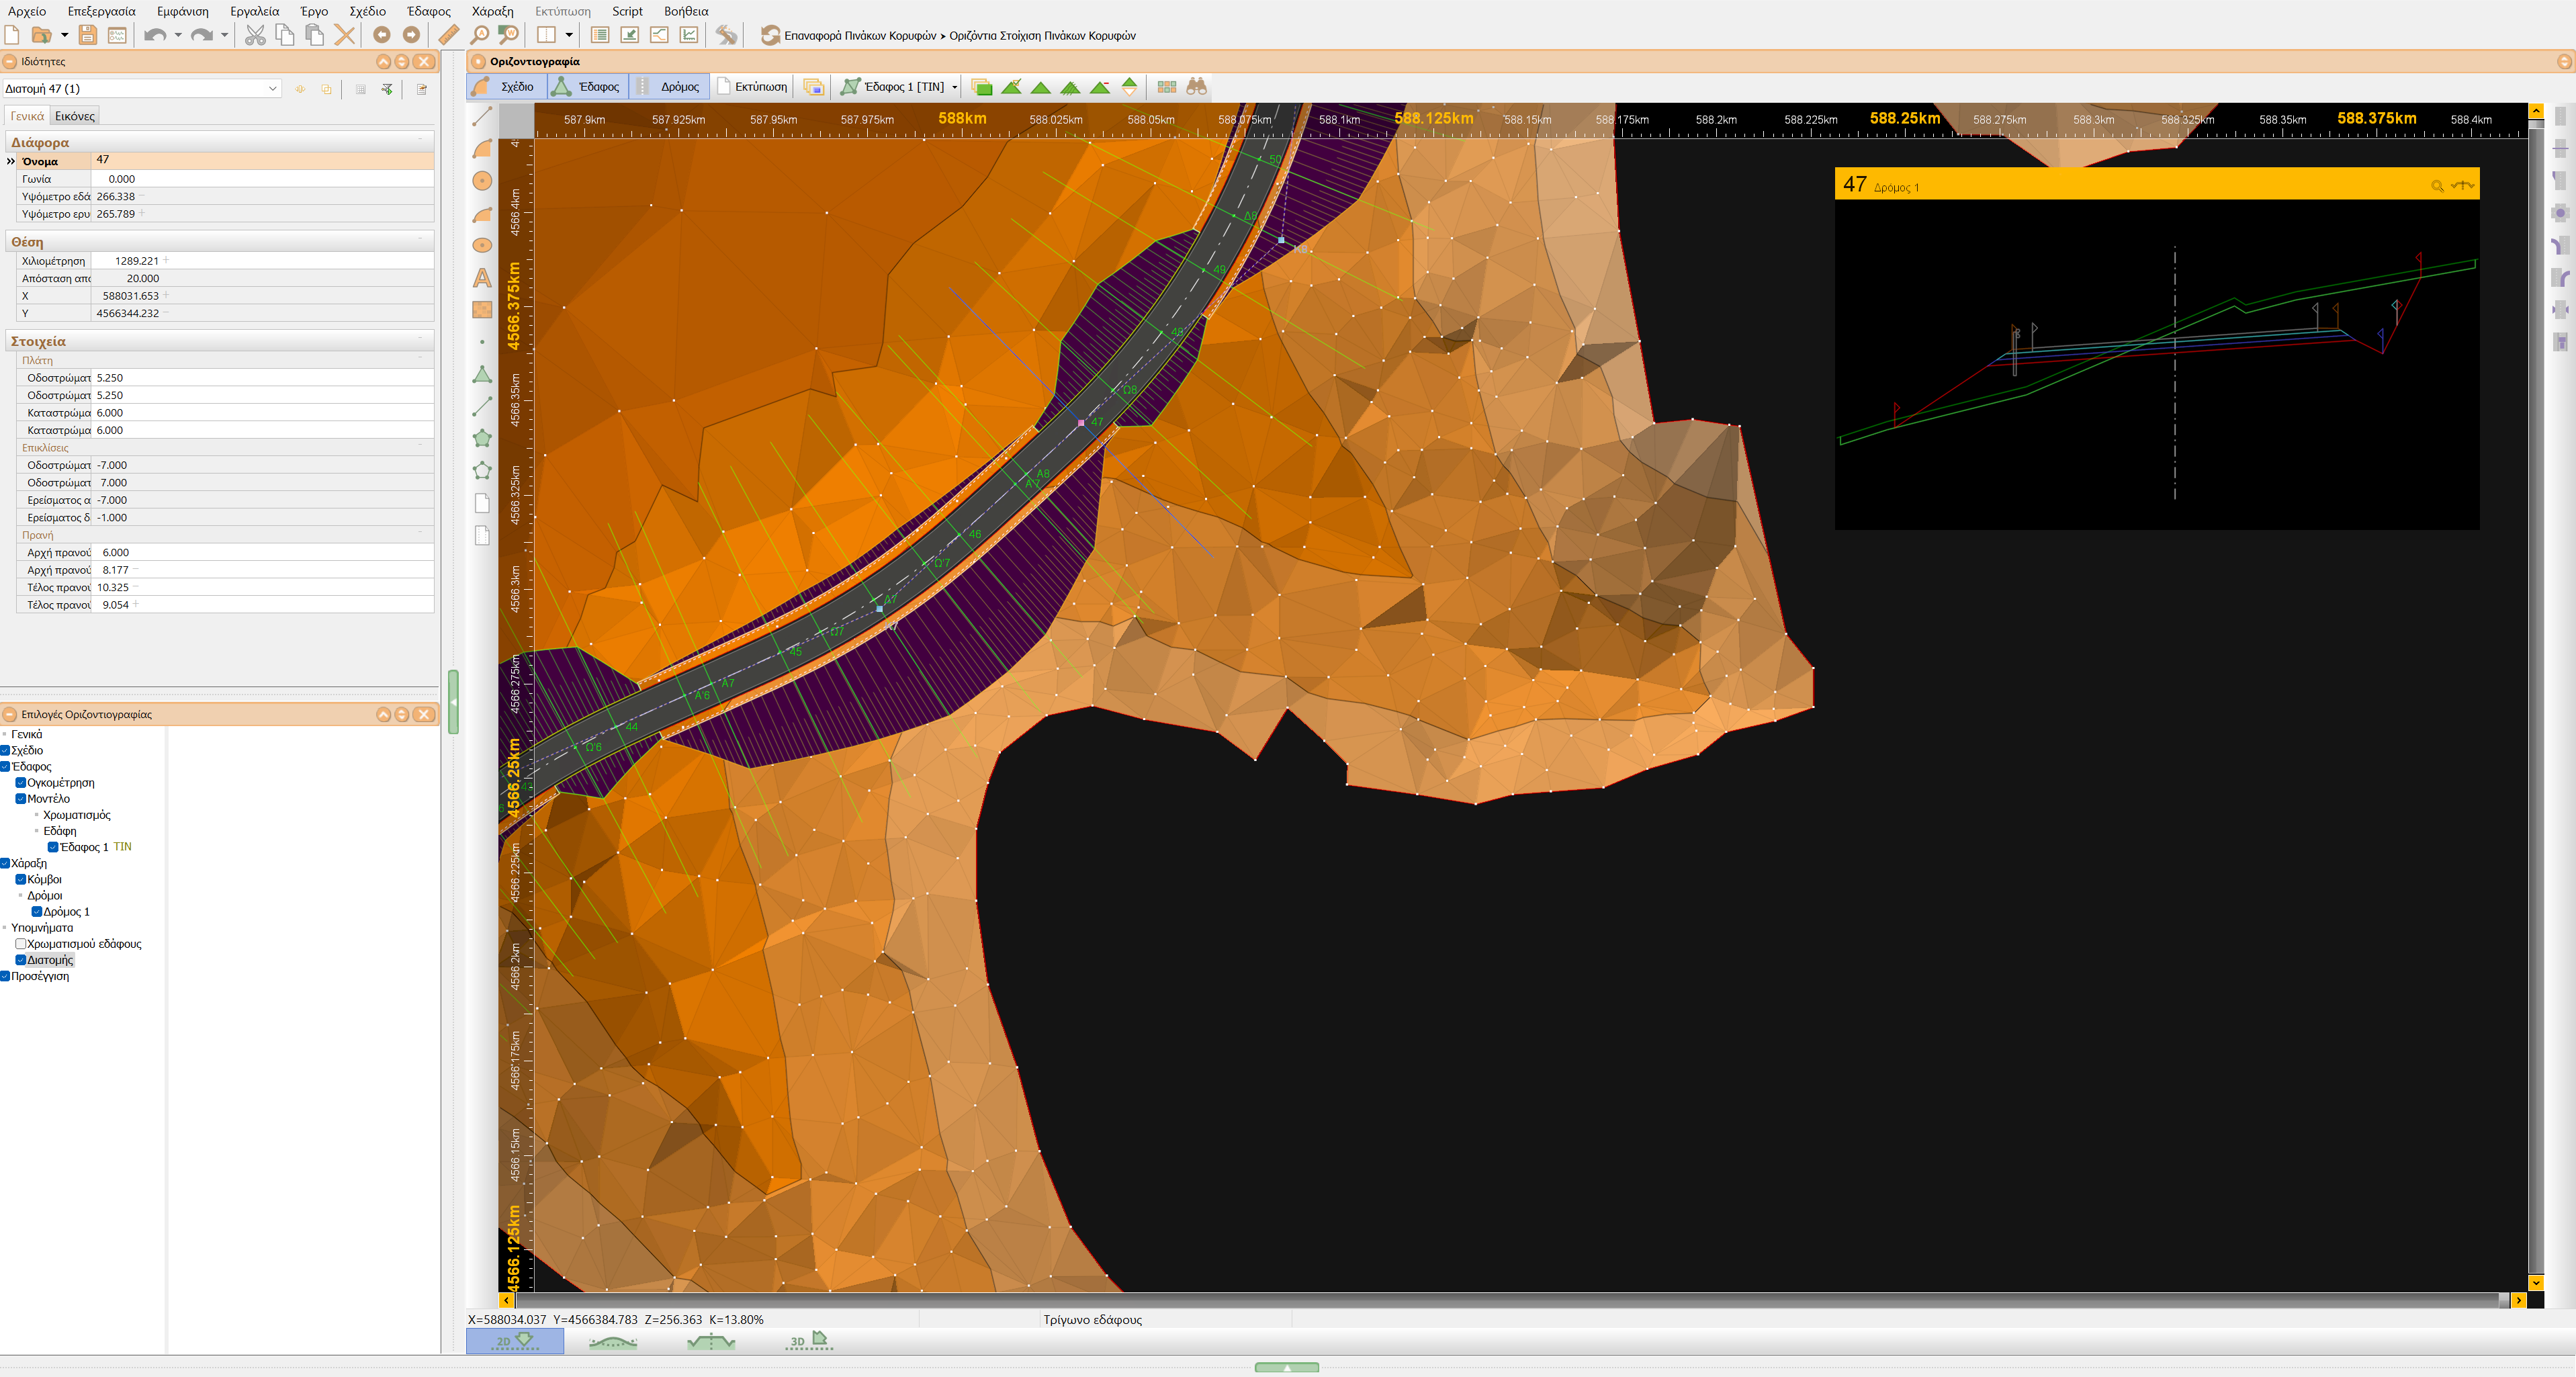The width and height of the screenshot is (2576, 1377).
Task: Enable Χρωματισμού εδάφους checkbox
Action: pyautogui.click(x=20, y=944)
